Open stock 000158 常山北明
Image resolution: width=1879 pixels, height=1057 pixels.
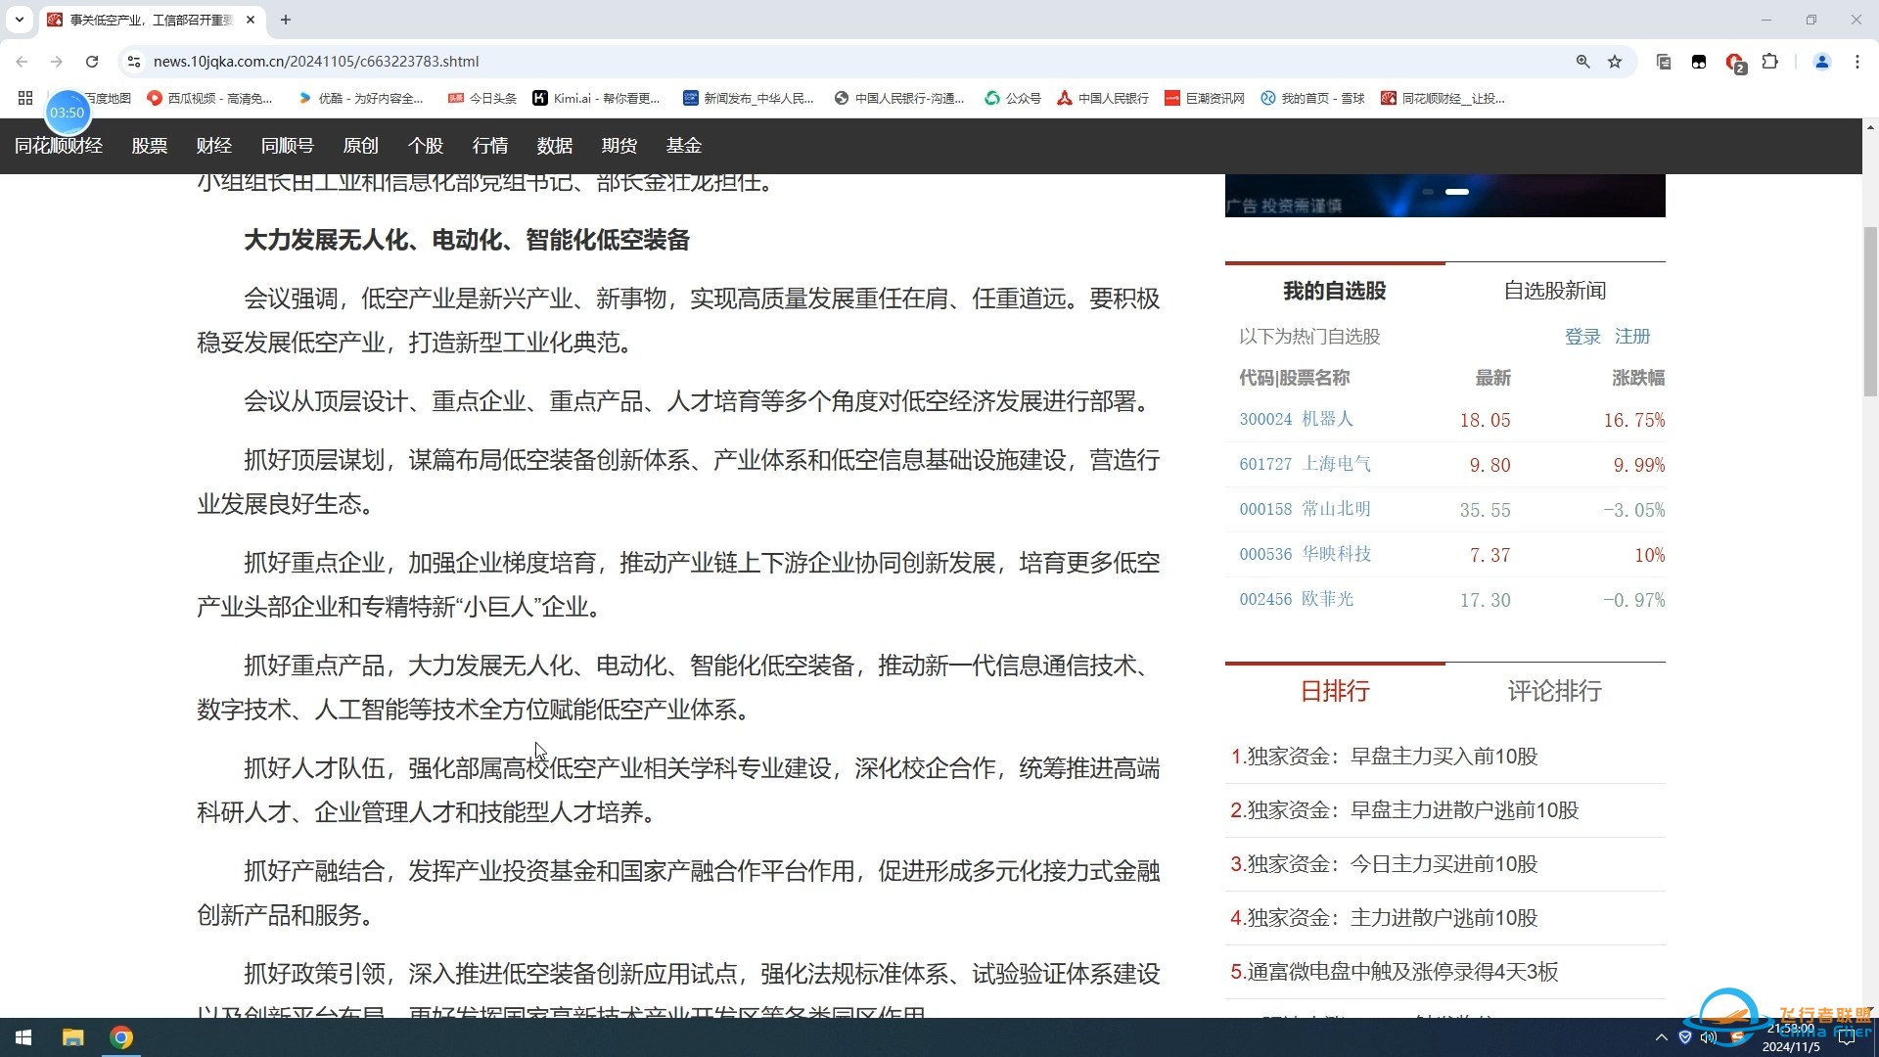click(1306, 509)
